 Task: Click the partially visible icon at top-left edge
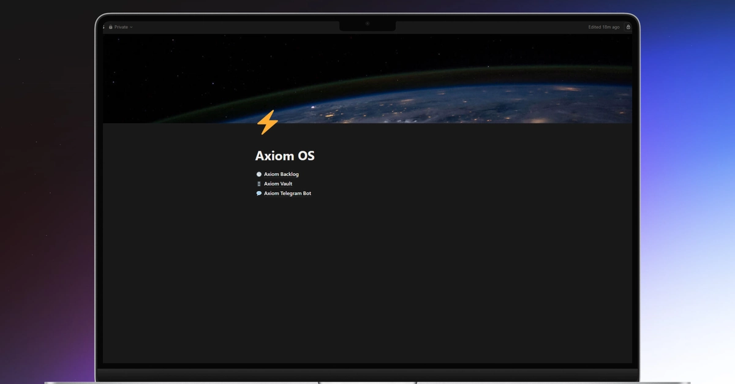104,27
